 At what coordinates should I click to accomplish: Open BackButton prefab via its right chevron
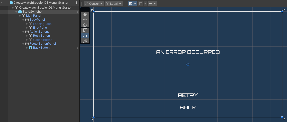(x=78, y=48)
